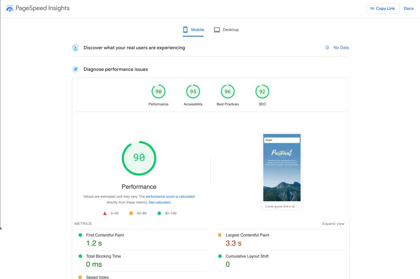Click the info icon beside No Data

click(x=327, y=48)
